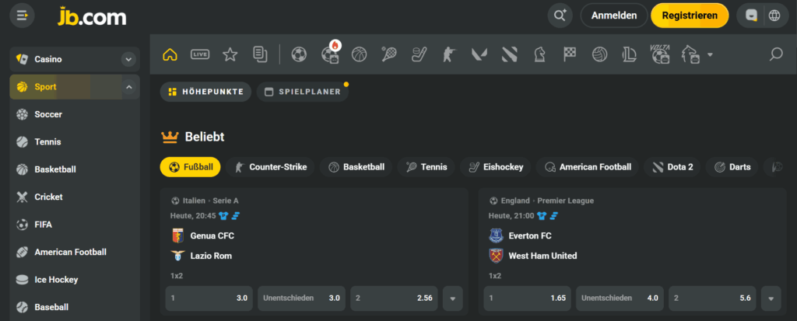This screenshot has height=321, width=797.
Task: Click the Registrieren button
Action: point(690,15)
